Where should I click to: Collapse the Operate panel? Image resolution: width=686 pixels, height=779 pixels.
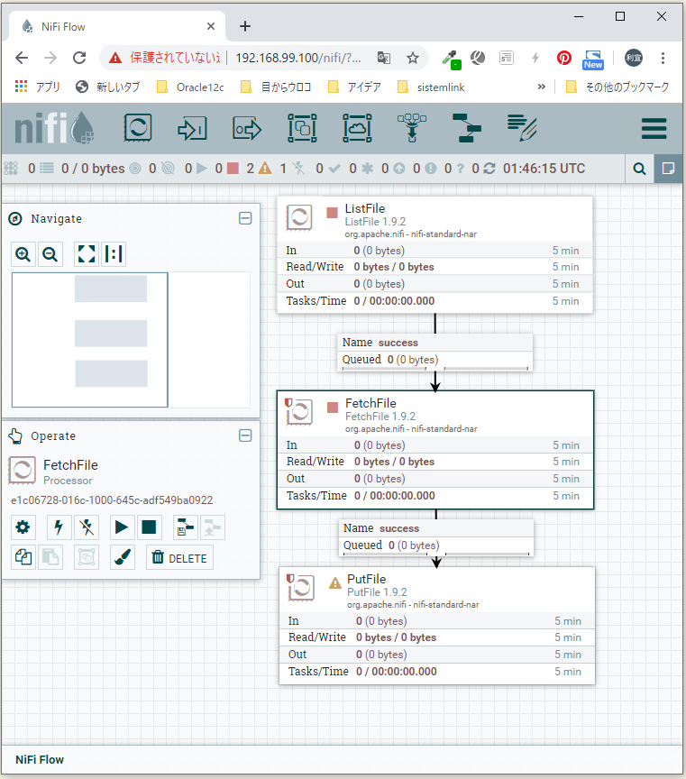245,435
